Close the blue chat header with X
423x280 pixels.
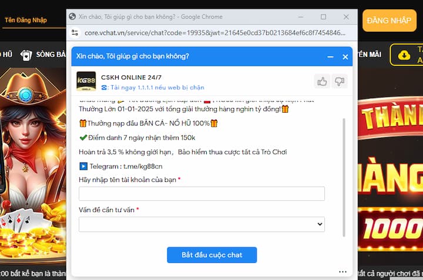coord(345,57)
